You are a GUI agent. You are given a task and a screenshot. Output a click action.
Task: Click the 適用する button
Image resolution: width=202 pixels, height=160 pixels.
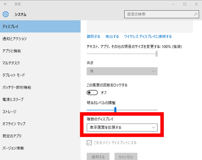coord(98,157)
